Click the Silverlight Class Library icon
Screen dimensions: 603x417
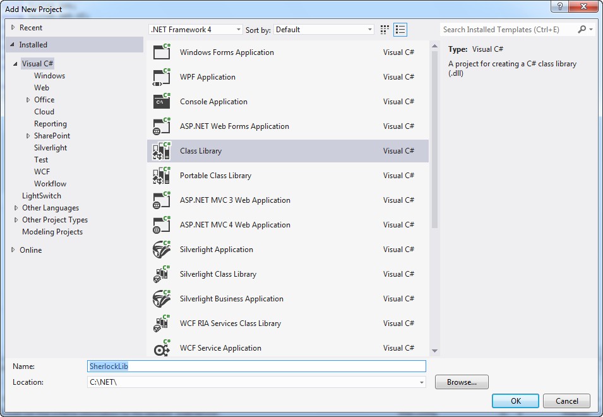(162, 274)
